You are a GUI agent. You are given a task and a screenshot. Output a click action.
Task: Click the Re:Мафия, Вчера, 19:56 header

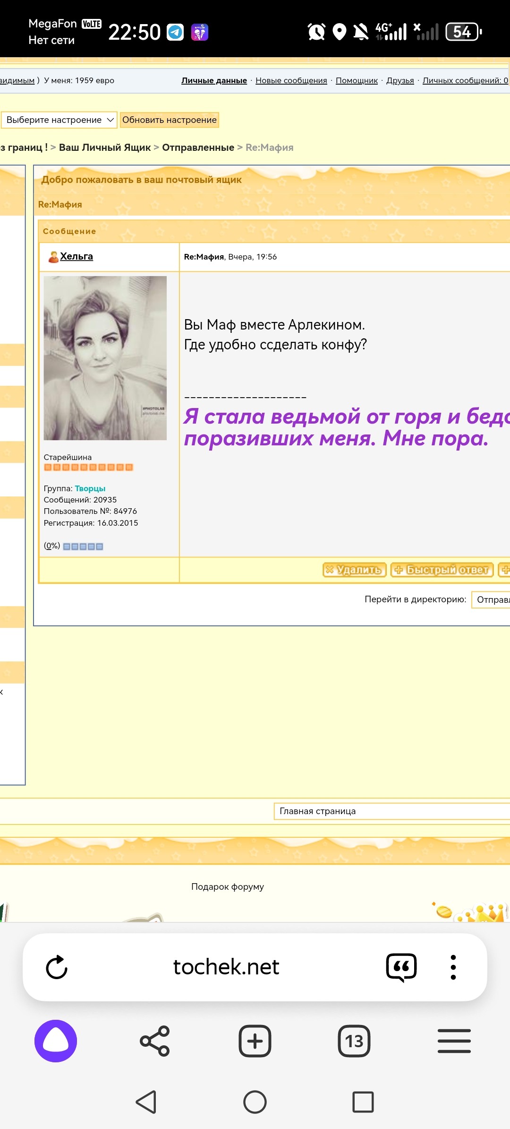point(230,257)
